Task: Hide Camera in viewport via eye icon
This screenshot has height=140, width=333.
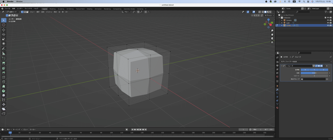Action: (x=328, y=20)
